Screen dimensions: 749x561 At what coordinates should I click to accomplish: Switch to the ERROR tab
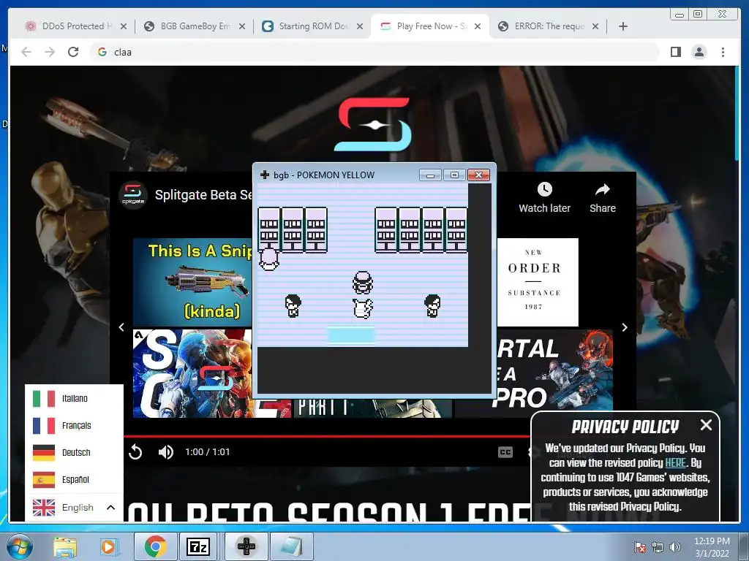(x=549, y=26)
